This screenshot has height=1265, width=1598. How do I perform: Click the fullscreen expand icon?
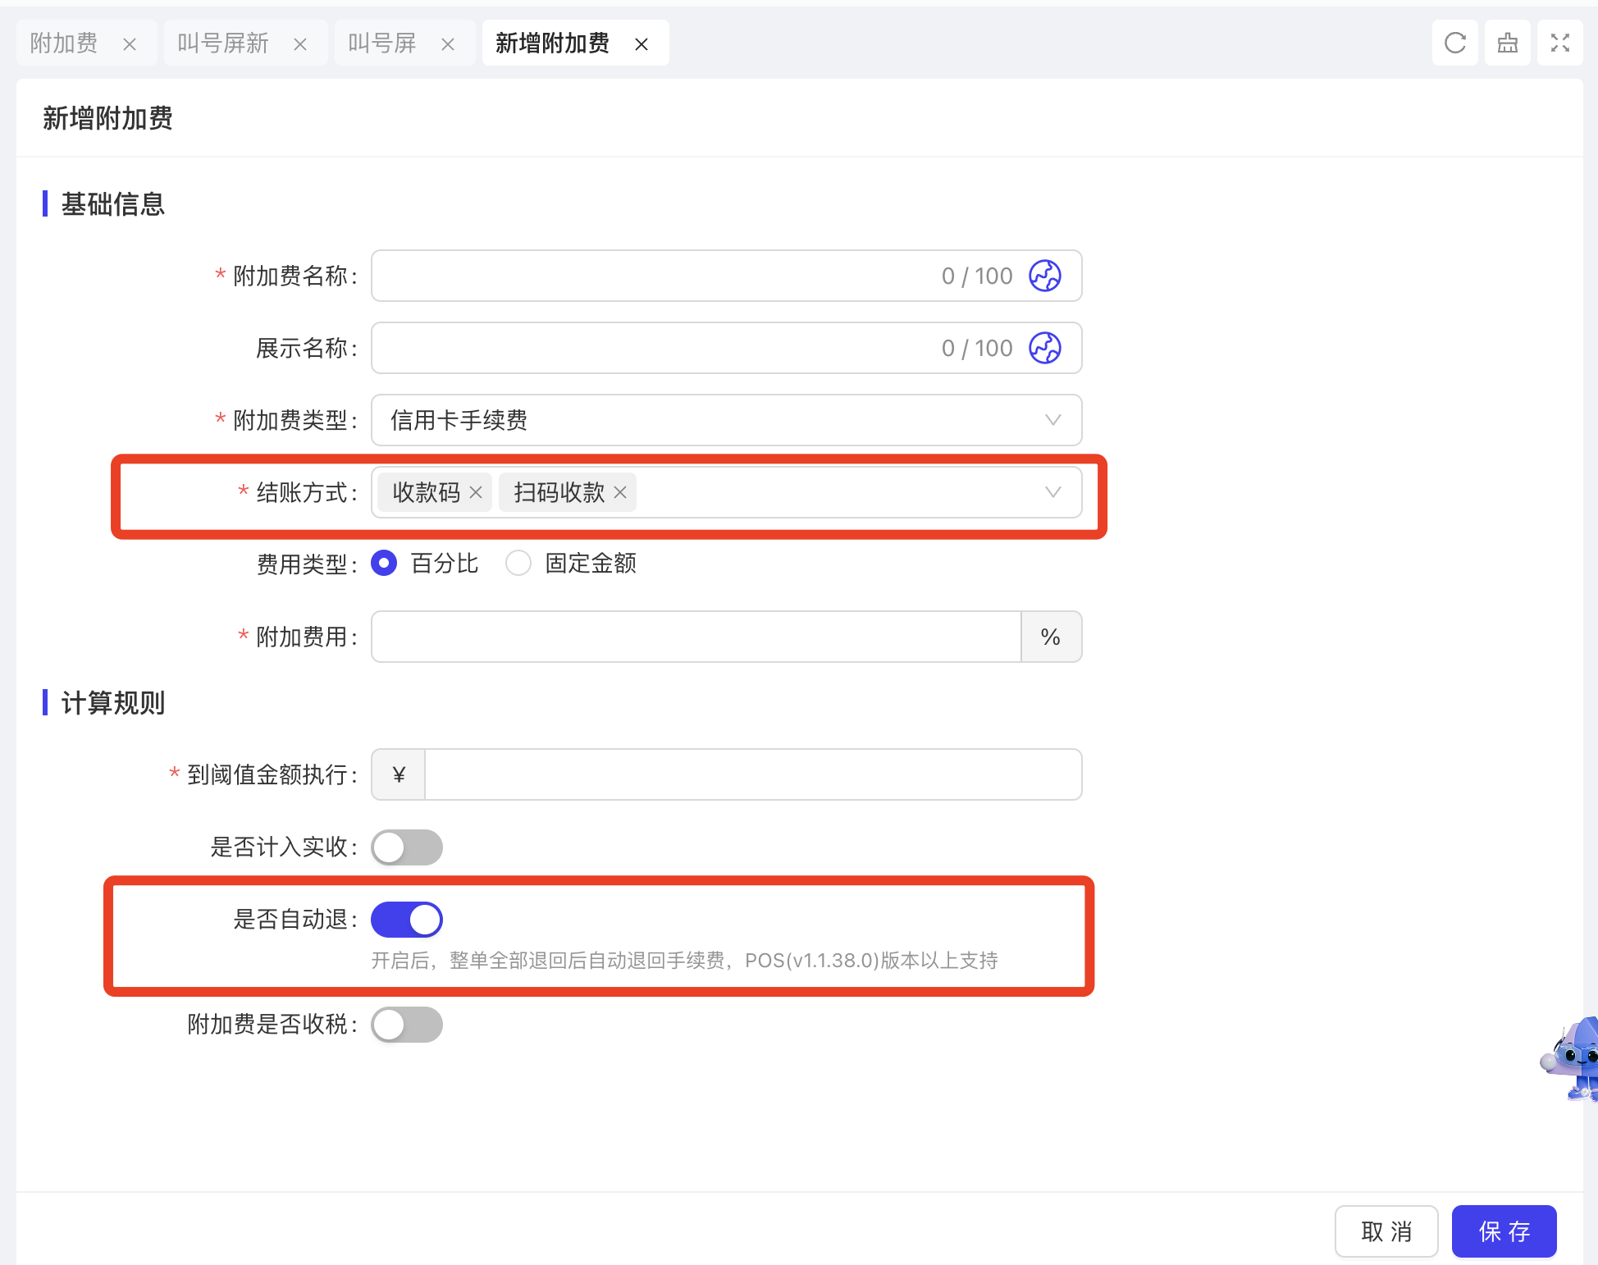click(1559, 43)
